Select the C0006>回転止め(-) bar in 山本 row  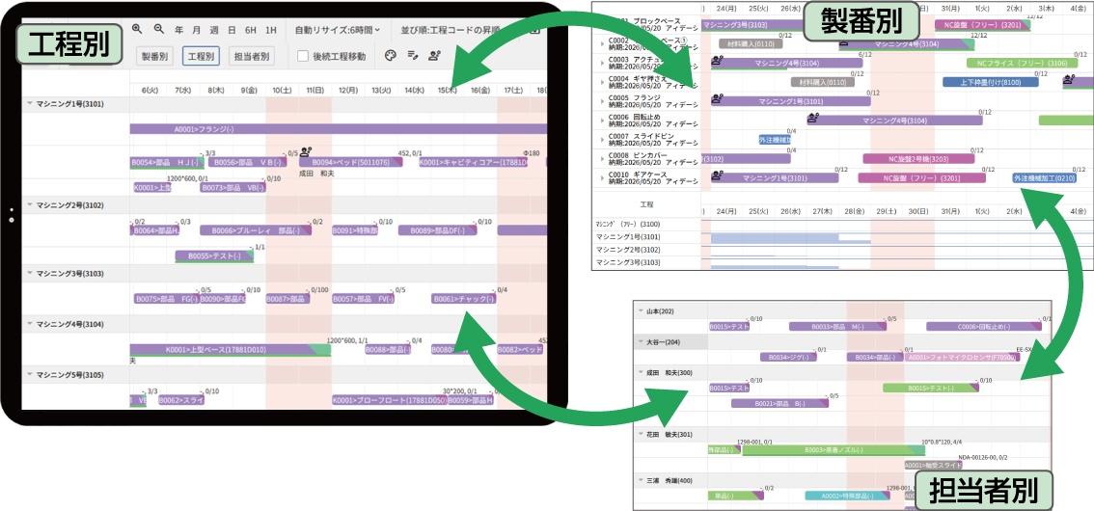984,326
